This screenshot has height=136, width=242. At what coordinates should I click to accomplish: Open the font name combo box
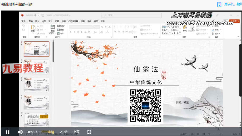[x=81, y=27]
